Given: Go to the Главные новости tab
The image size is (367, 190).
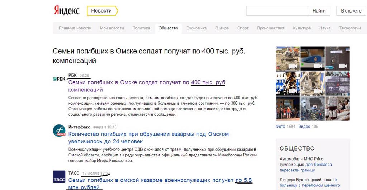Looking at the screenshot, I should point(75,28).
